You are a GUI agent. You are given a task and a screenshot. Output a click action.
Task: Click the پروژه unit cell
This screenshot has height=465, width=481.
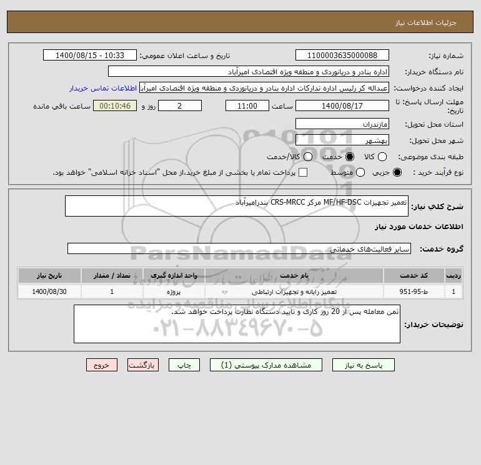(x=174, y=291)
